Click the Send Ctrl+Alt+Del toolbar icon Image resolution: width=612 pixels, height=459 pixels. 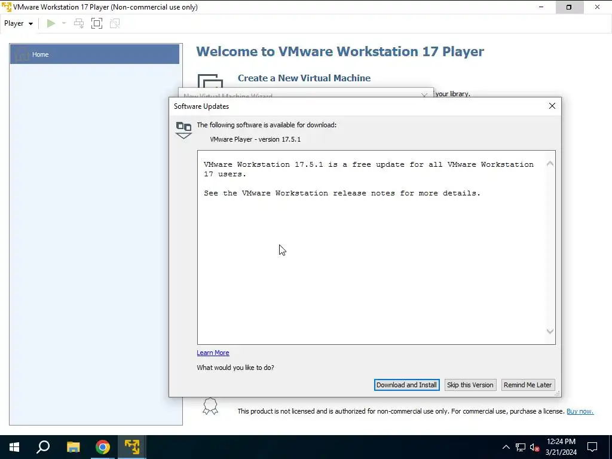(79, 23)
